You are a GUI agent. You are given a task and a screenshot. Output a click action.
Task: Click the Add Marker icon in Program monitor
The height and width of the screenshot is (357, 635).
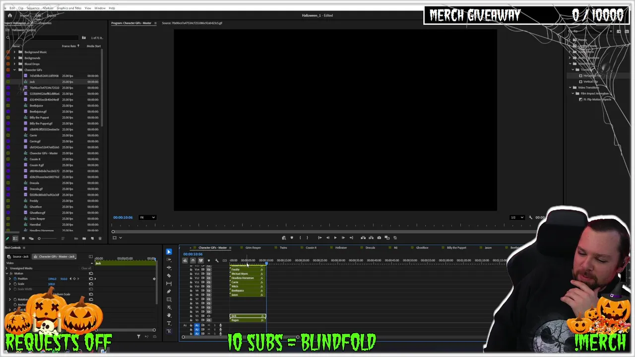[x=292, y=238]
